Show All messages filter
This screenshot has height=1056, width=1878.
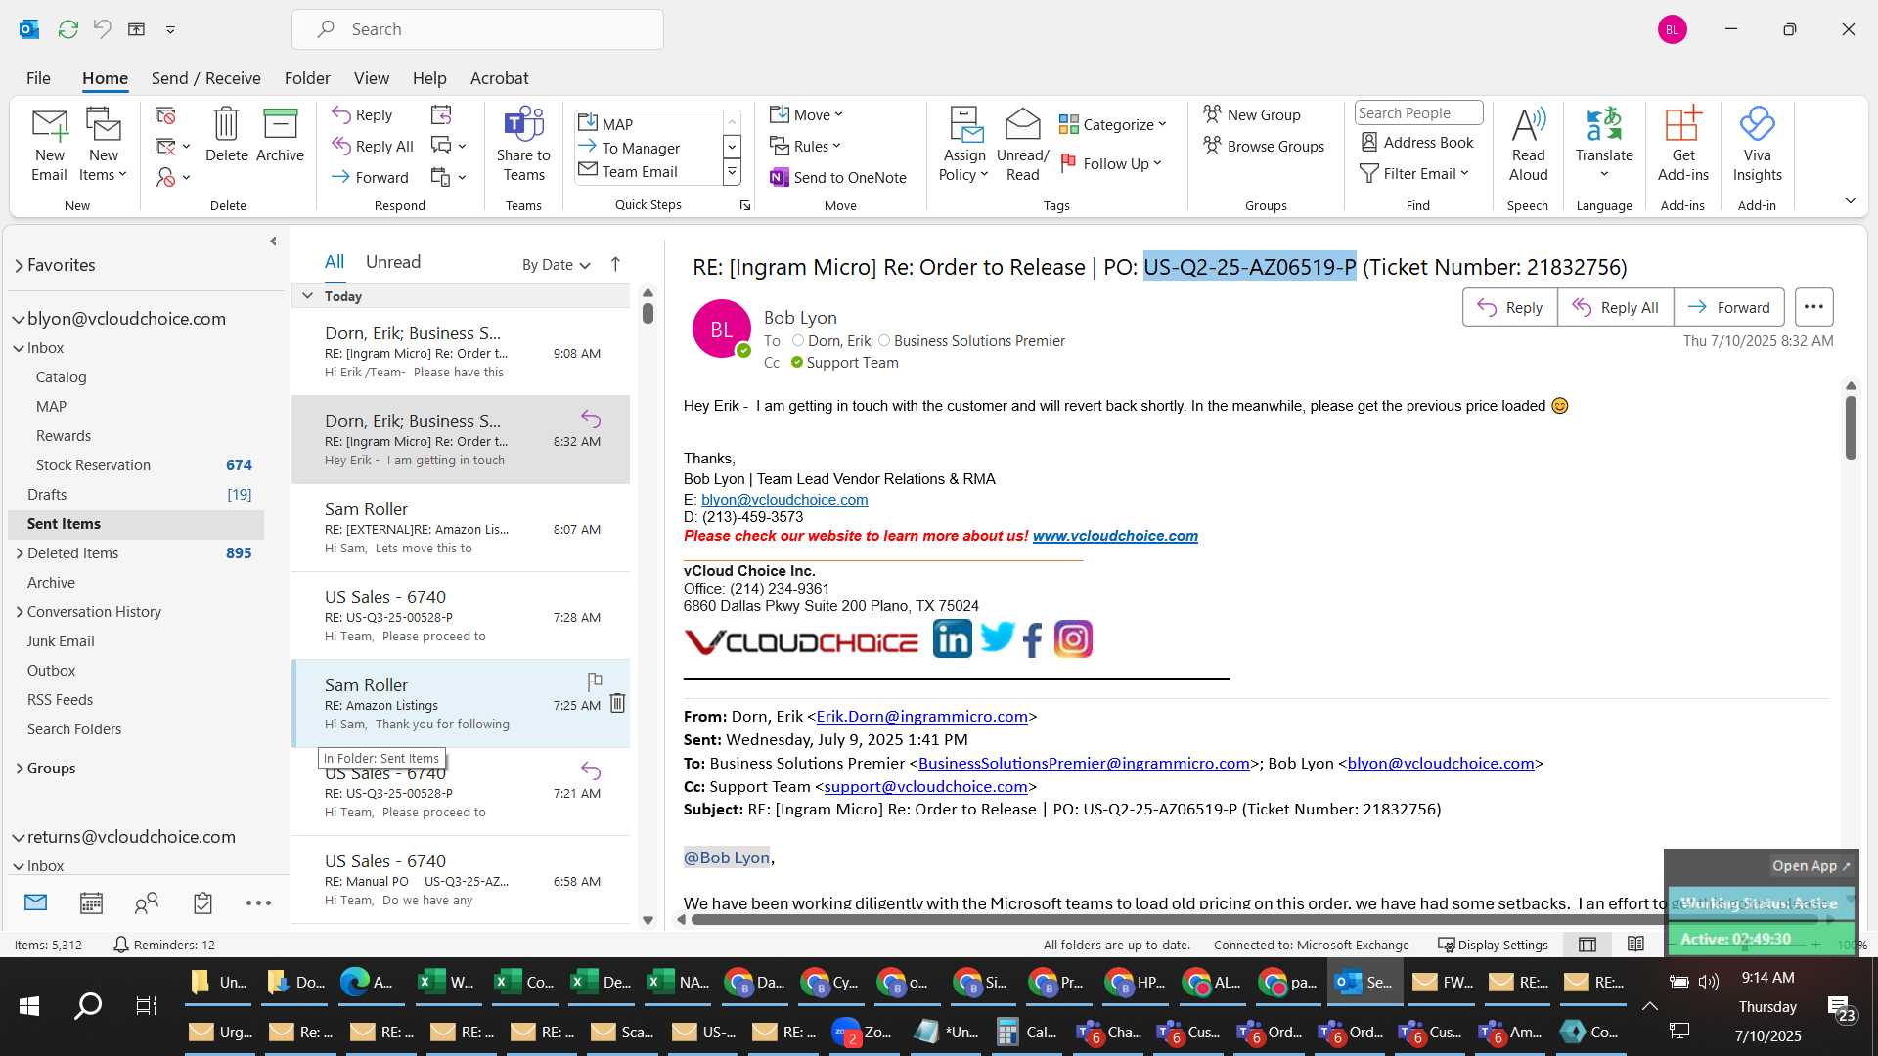(335, 262)
